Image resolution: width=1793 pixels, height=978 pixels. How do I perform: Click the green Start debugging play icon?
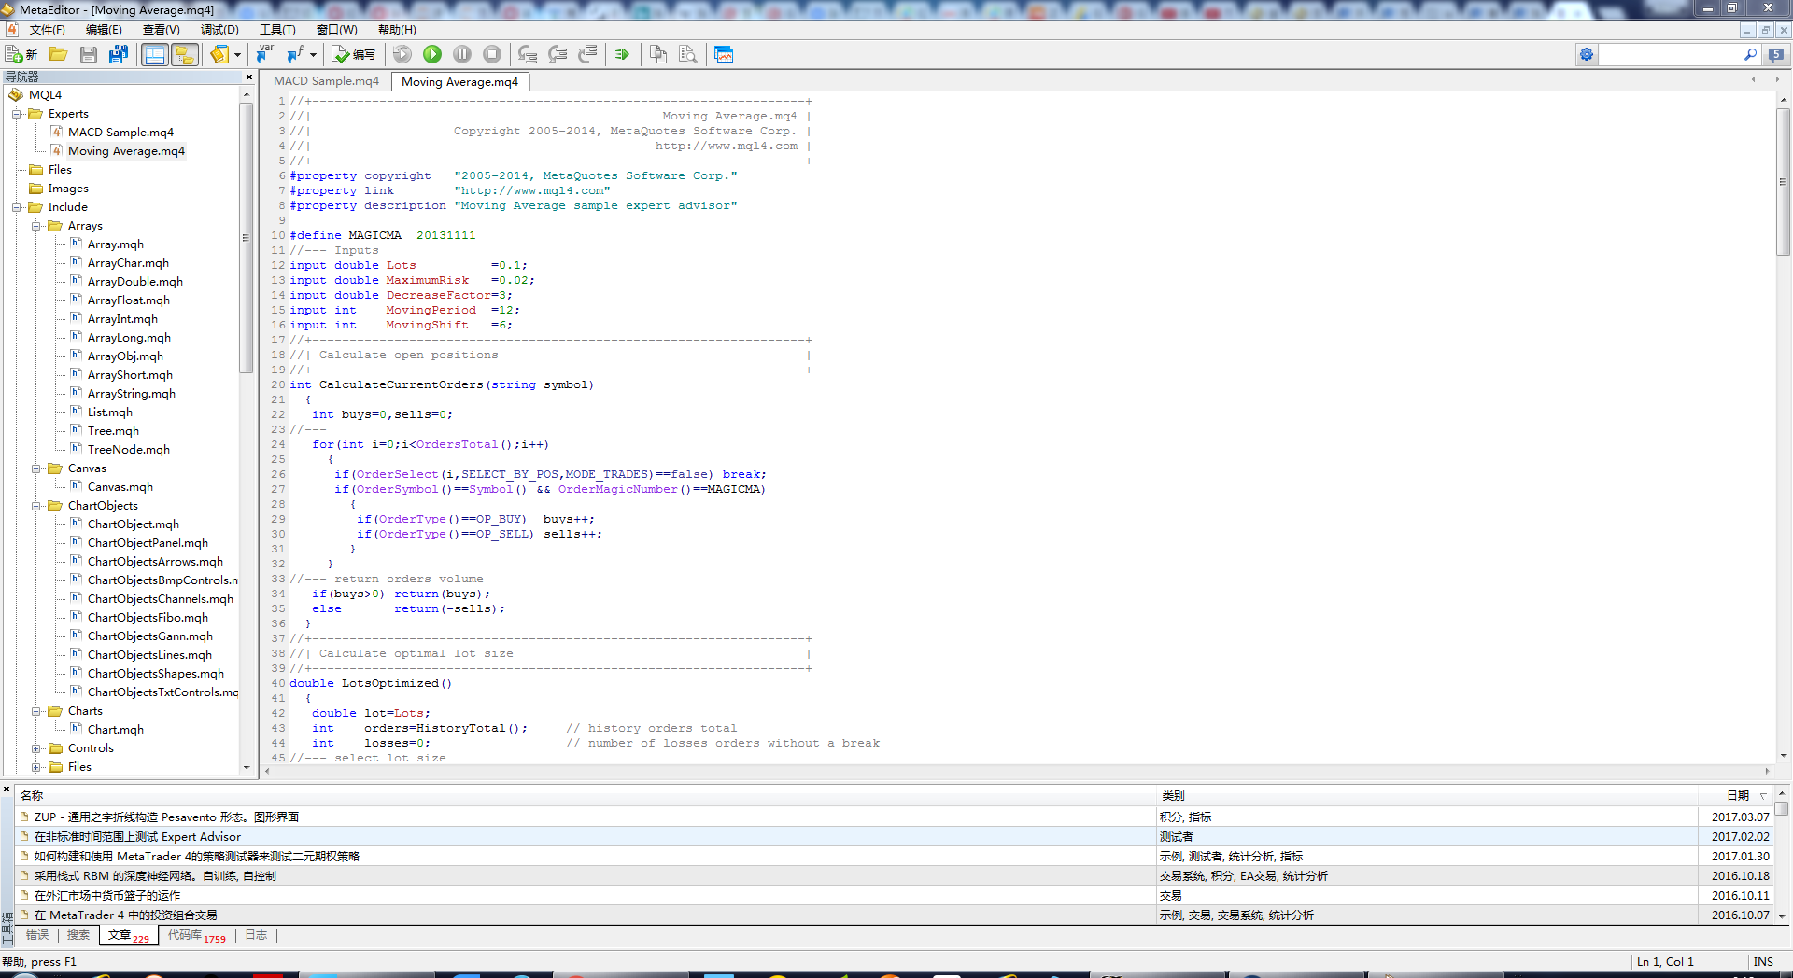tap(432, 54)
